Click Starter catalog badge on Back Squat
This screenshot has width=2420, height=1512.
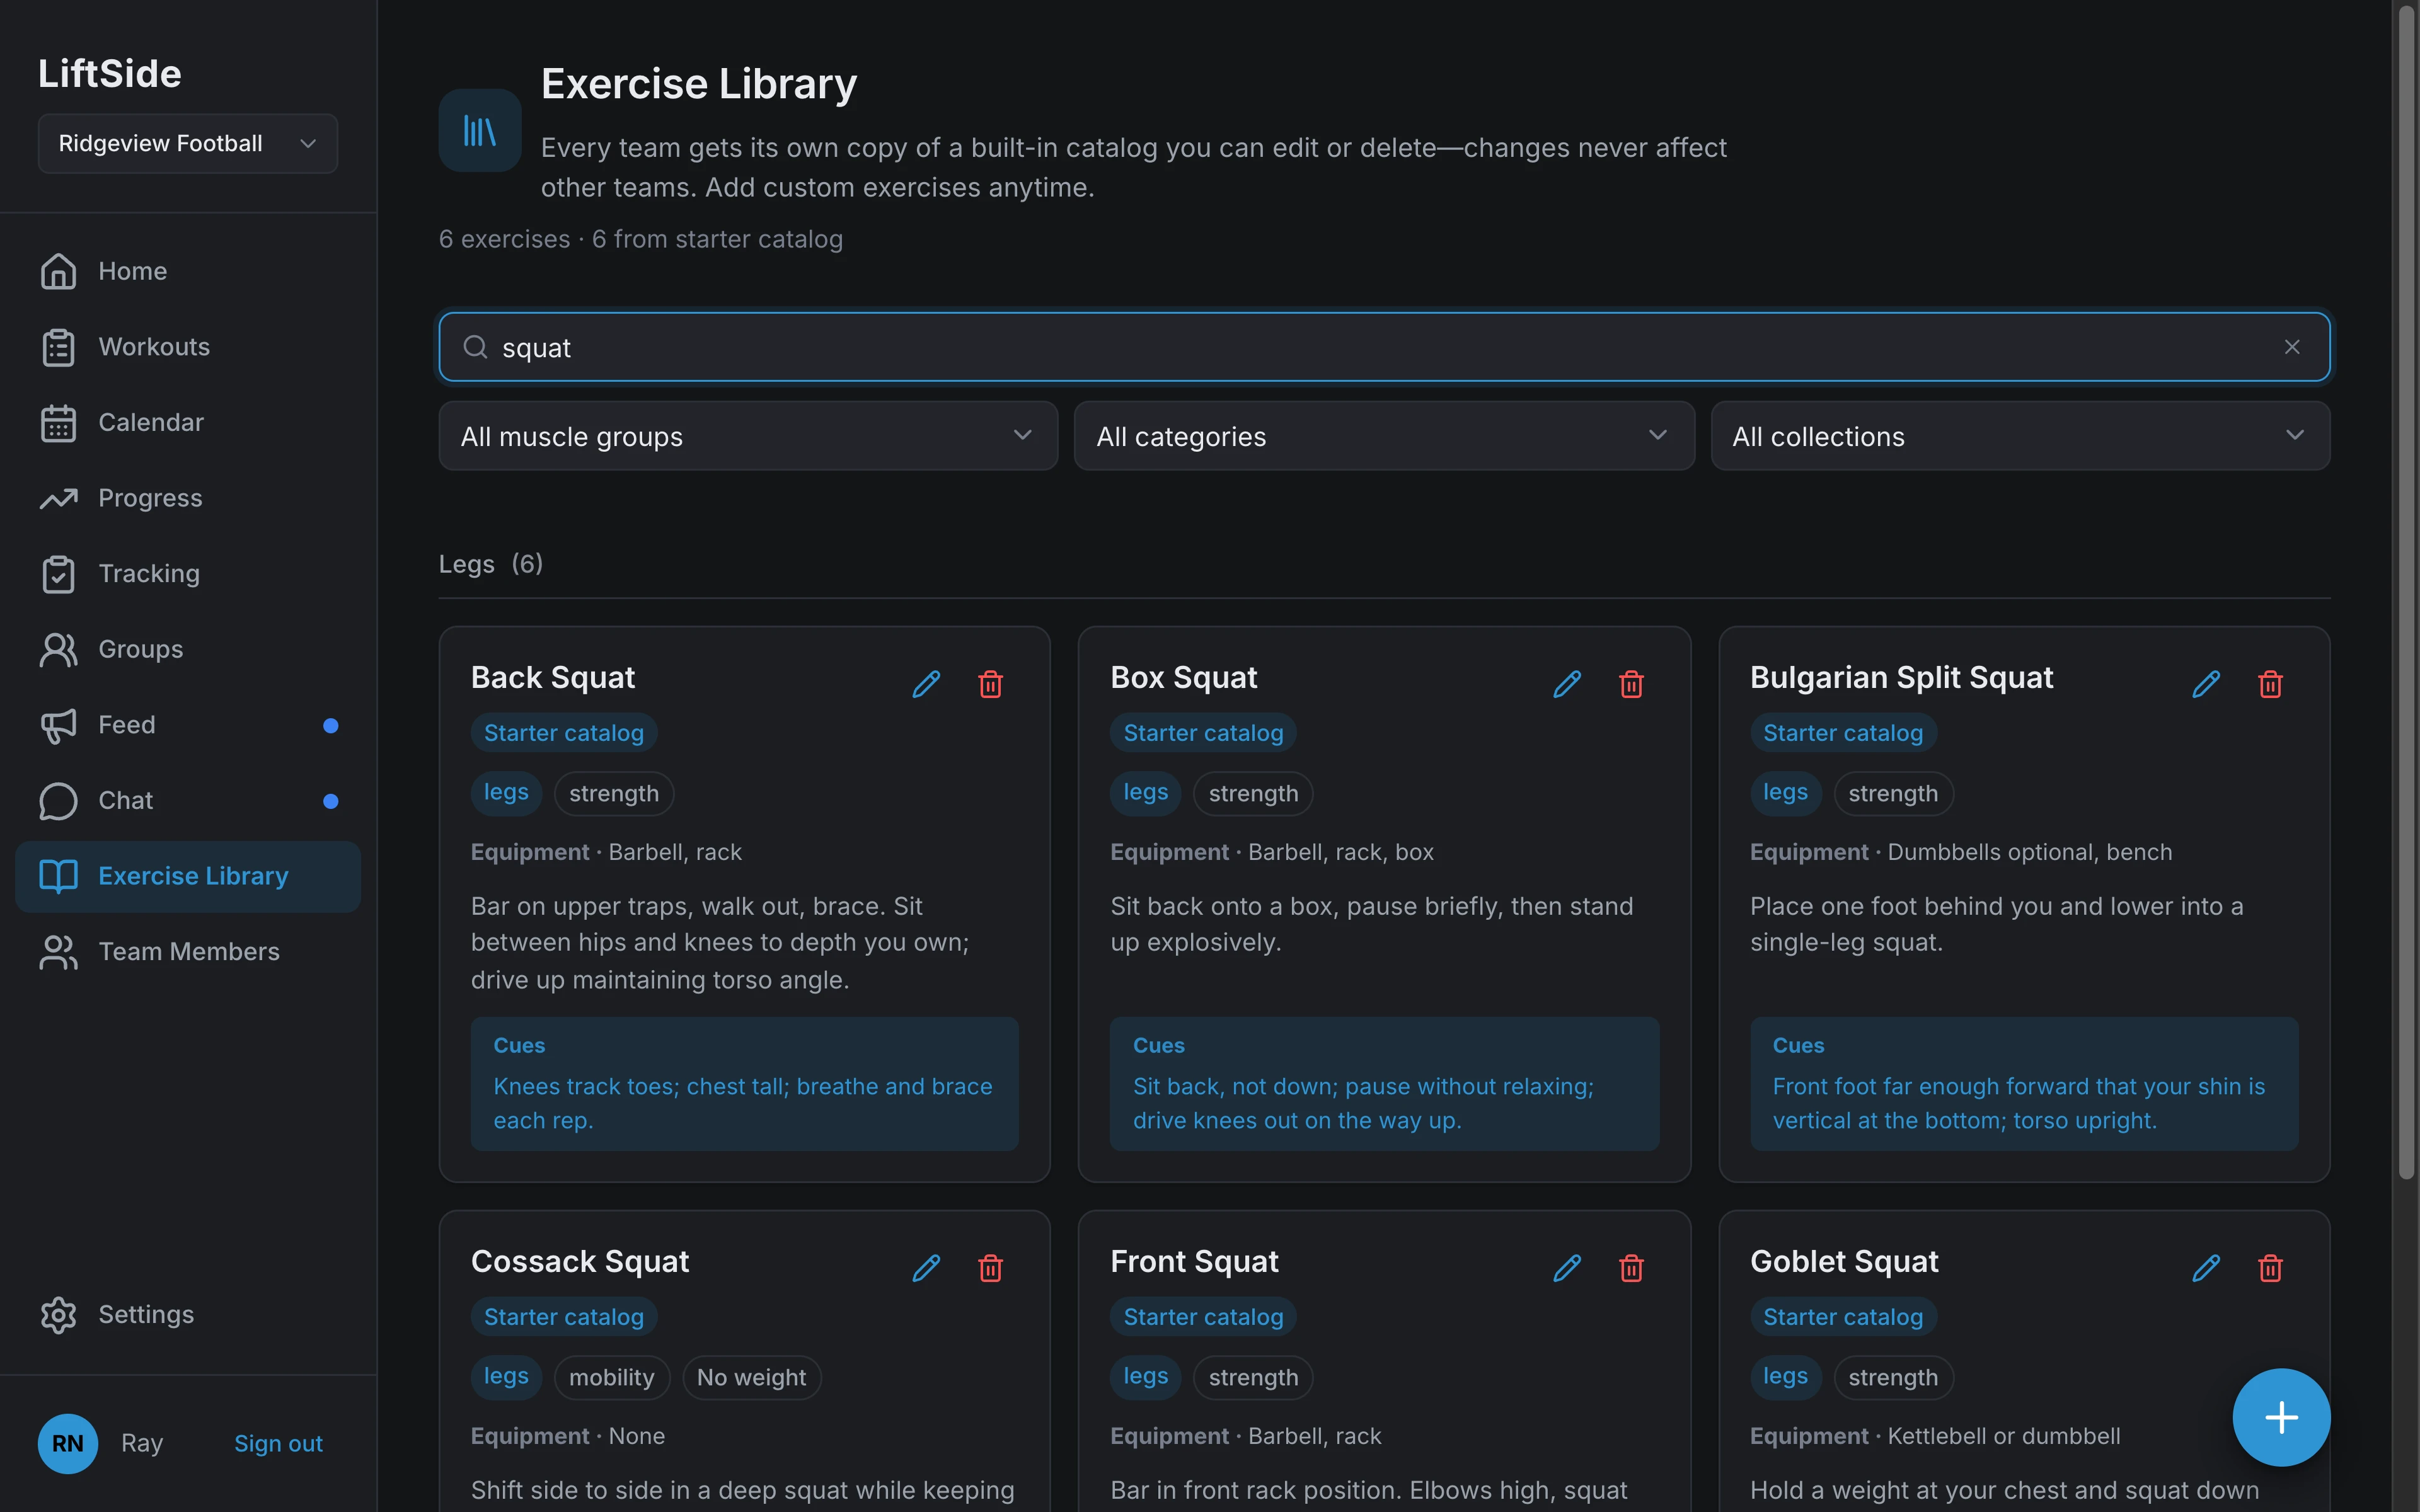(564, 733)
